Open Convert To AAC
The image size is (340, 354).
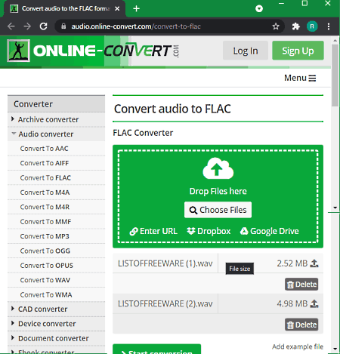pyautogui.click(x=44, y=149)
